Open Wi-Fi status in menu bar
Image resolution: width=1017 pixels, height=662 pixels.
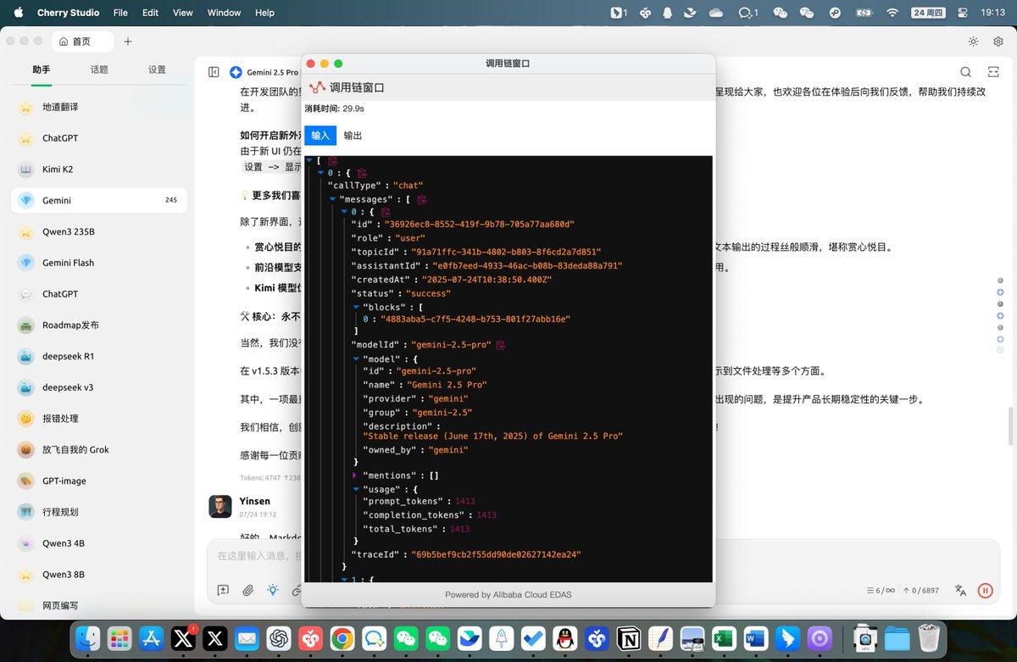[892, 13]
